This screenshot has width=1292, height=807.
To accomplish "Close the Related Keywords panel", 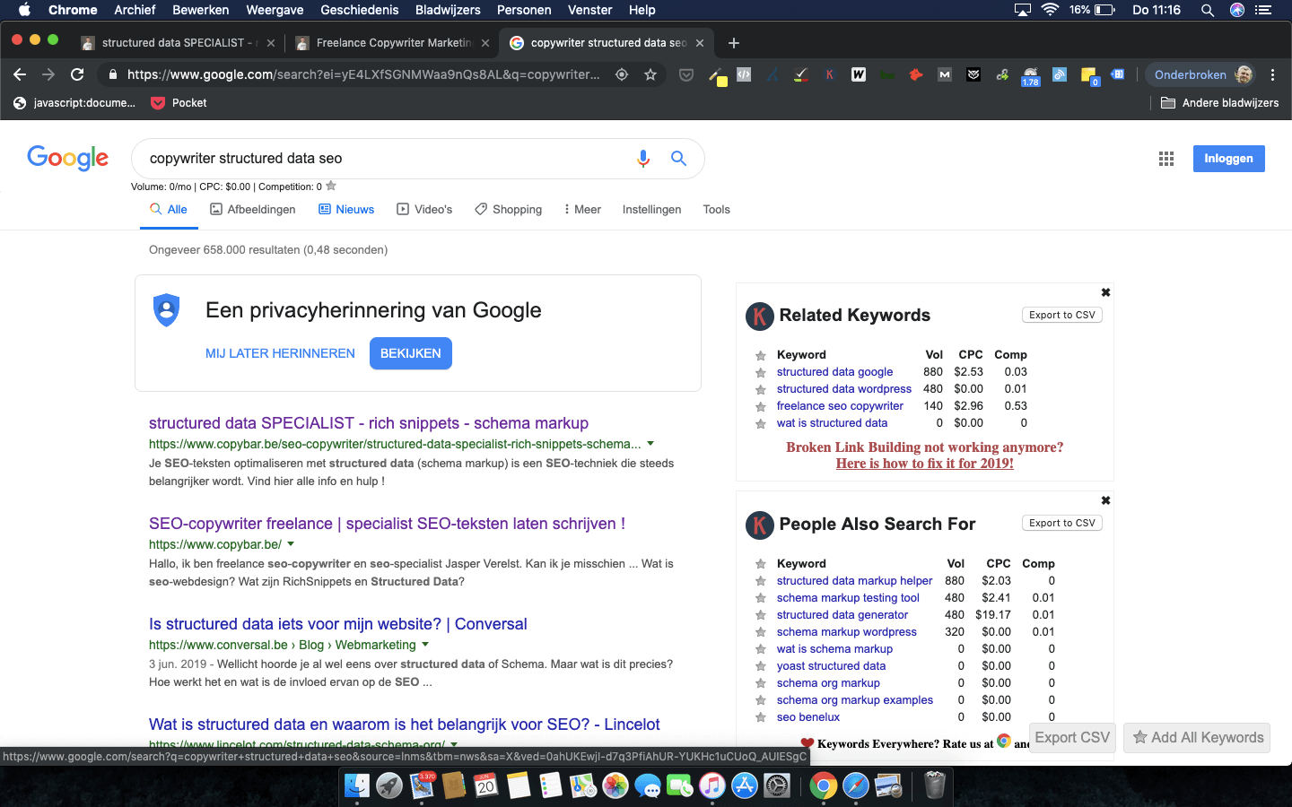I will pos(1105,292).
